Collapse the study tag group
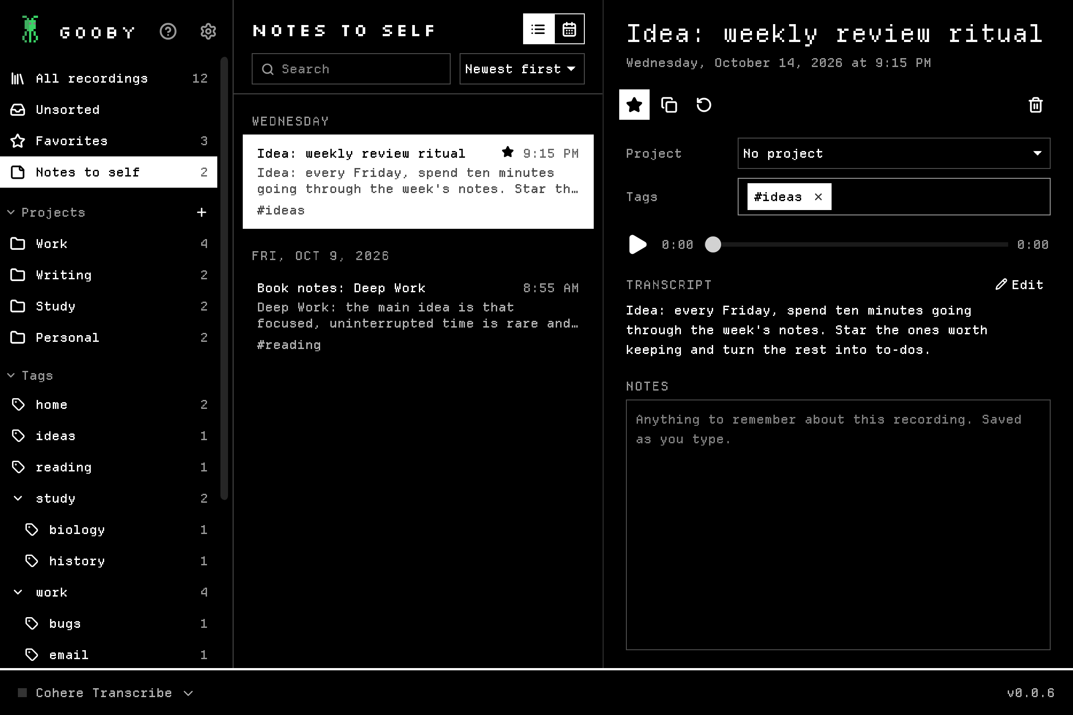The width and height of the screenshot is (1073, 715). [18, 498]
